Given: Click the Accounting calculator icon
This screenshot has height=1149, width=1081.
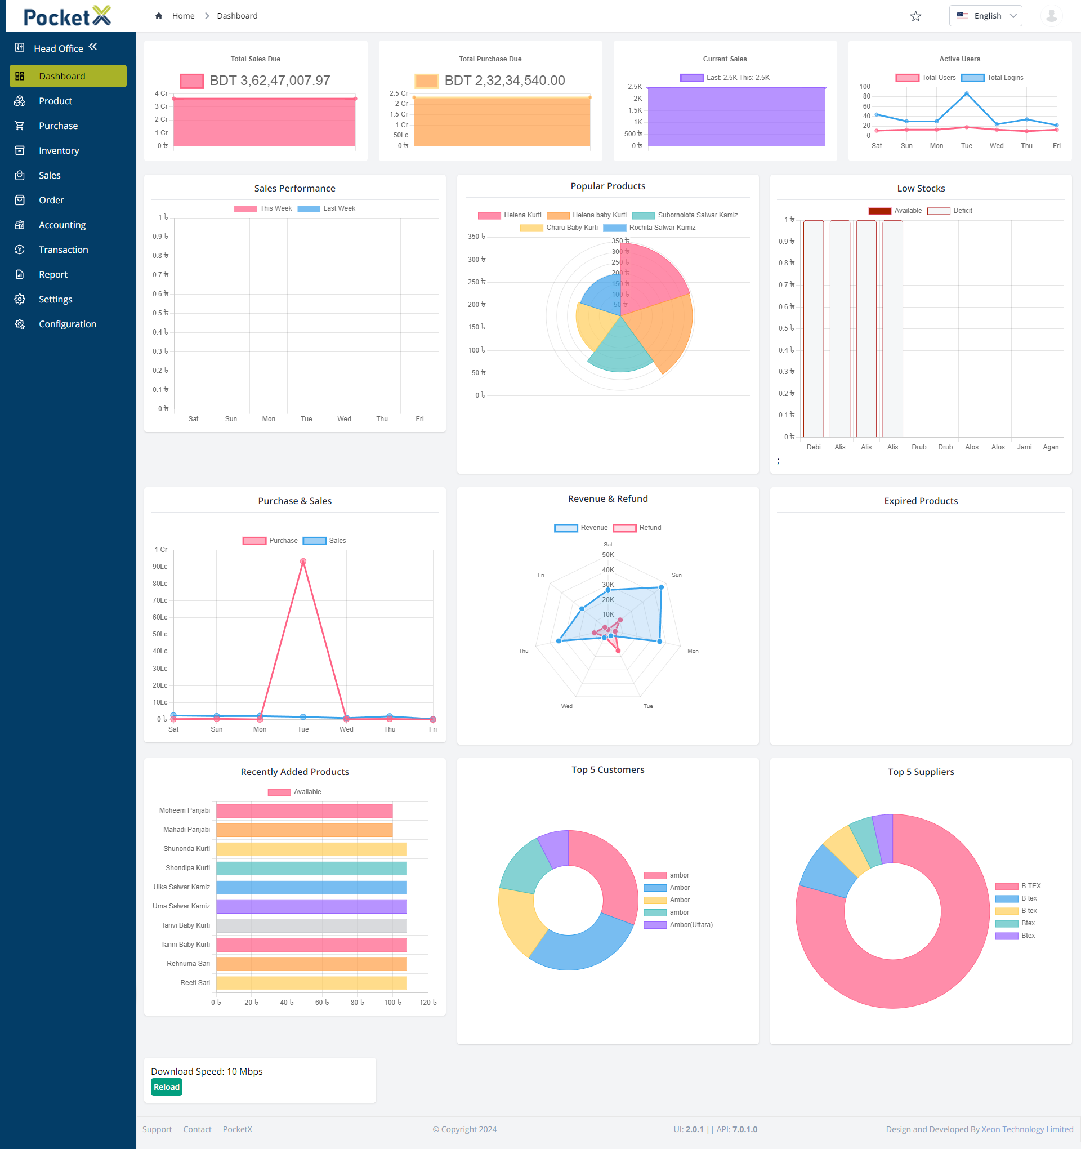Looking at the screenshot, I should [x=20, y=225].
